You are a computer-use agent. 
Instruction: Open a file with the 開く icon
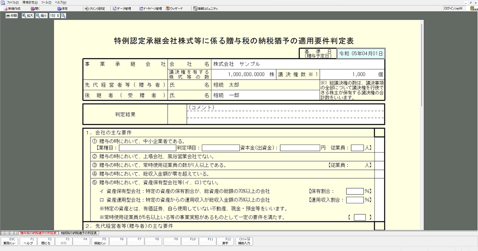point(35,8)
